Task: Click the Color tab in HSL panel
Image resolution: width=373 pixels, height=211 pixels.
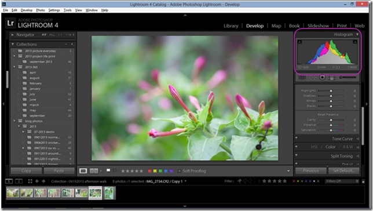Action: (330, 147)
